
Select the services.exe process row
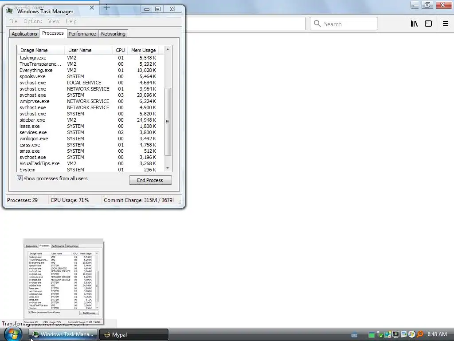(x=90, y=132)
